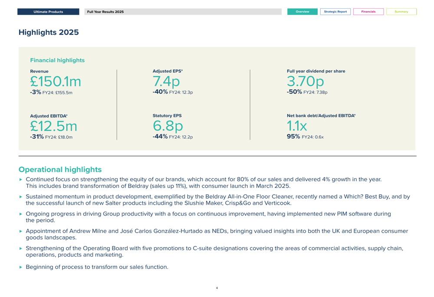
Task: Click the Highlights 2025 heading
Action: [x=48, y=33]
